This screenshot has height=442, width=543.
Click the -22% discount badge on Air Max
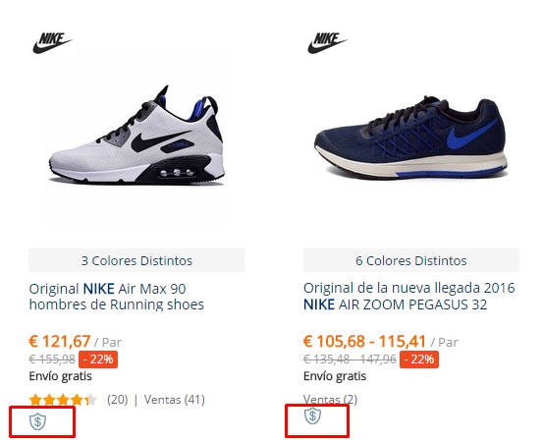pos(98,359)
